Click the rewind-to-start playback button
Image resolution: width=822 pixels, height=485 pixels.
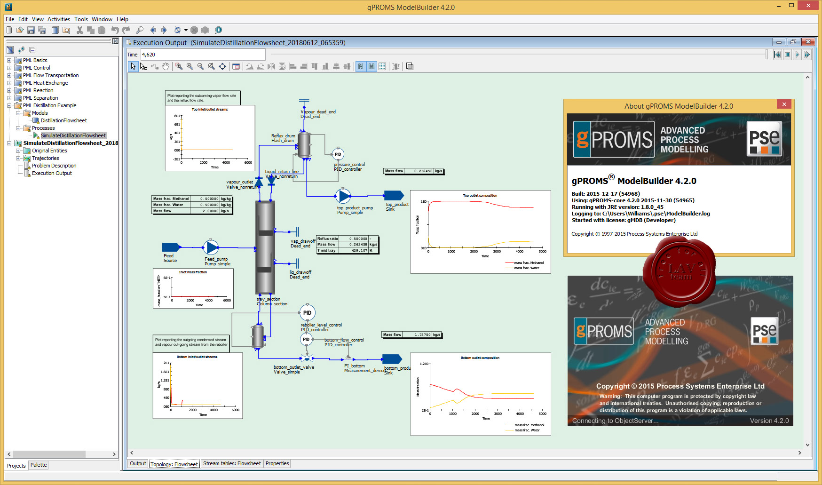[777, 55]
